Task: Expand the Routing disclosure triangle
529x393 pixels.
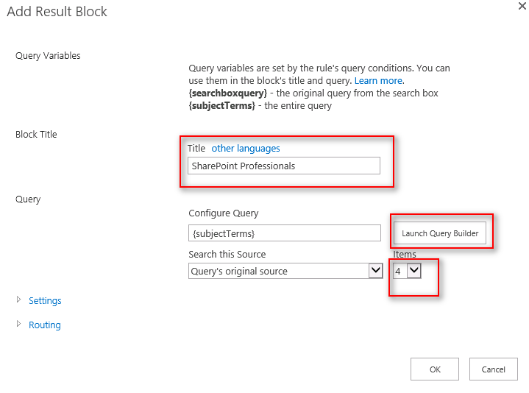Action: pos(18,325)
